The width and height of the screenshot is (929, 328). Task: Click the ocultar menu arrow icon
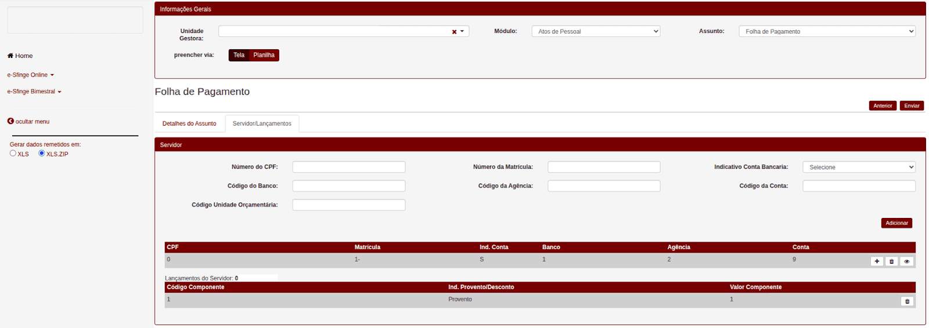pyautogui.click(x=10, y=121)
